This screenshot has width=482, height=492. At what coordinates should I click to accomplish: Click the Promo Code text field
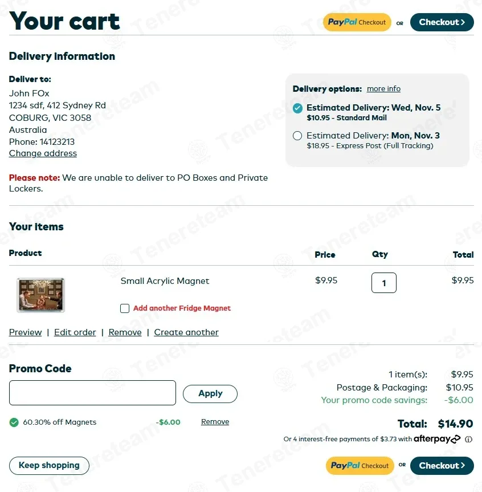92,393
